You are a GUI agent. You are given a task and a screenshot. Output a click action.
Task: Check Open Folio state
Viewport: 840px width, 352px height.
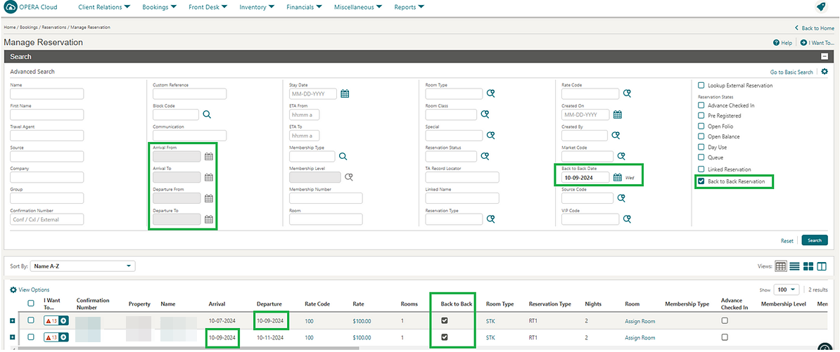click(x=701, y=126)
